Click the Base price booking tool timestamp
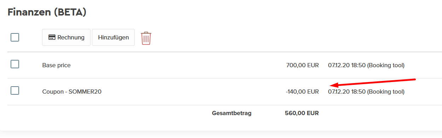The image size is (442, 138). point(366,65)
